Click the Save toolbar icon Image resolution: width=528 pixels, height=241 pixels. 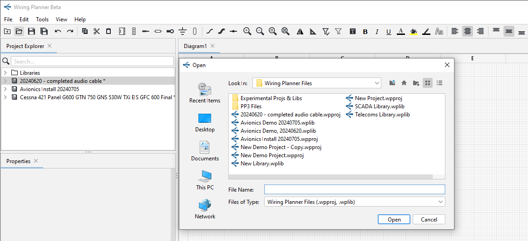[x=31, y=31]
